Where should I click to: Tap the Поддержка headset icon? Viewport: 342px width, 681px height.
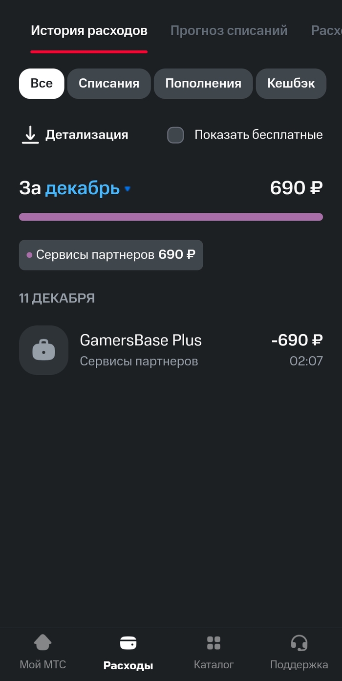click(299, 642)
